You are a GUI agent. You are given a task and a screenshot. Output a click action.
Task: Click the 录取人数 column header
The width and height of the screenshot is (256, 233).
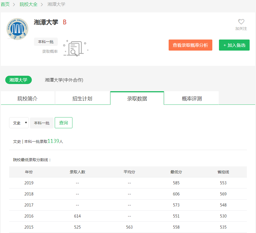77,172
